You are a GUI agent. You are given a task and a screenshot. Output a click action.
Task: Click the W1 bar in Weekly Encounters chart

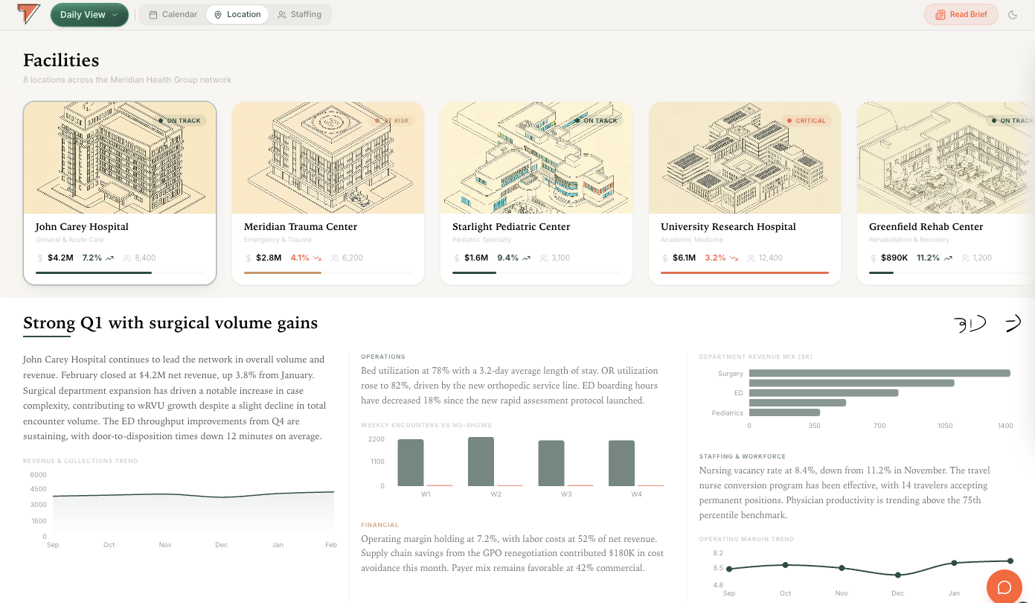(411, 462)
